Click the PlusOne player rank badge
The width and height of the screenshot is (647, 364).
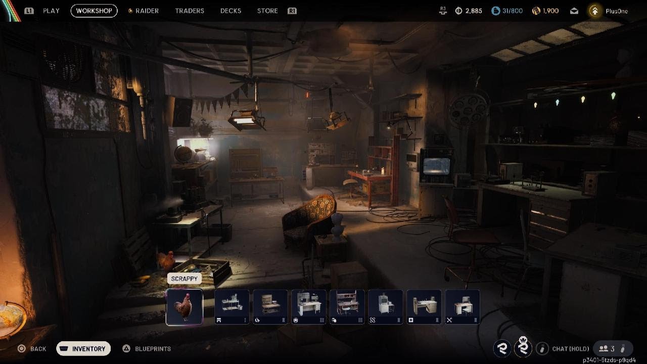click(x=595, y=11)
